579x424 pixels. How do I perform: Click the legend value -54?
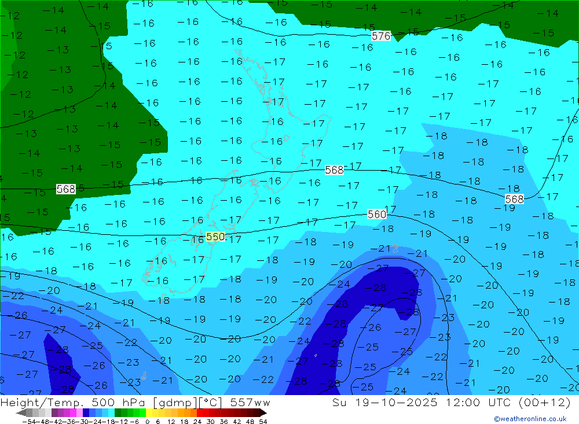(29, 422)
